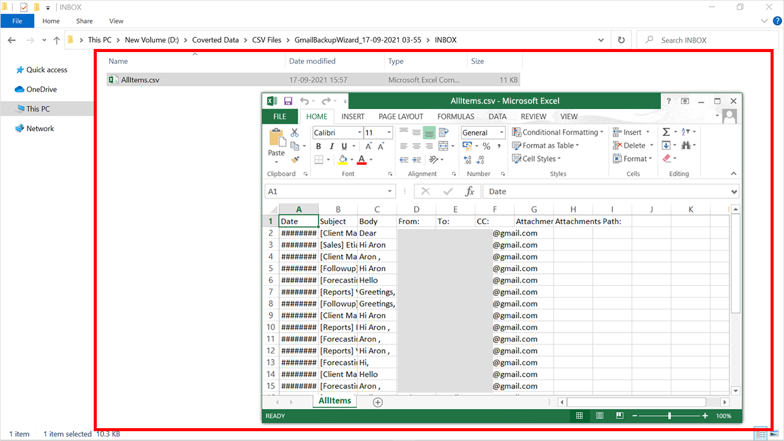This screenshot has height=441, width=784.
Task: Click AutoSum sigma icon
Action: pos(666,132)
